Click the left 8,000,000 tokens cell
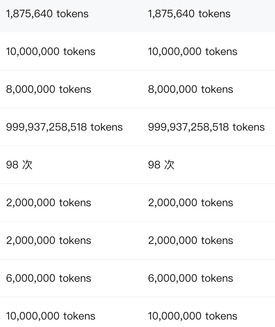 pos(49,89)
